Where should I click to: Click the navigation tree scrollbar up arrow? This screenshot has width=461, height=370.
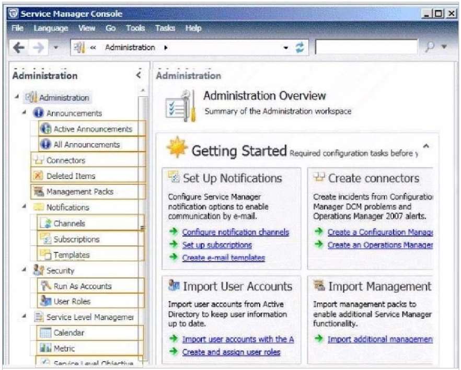(143, 90)
